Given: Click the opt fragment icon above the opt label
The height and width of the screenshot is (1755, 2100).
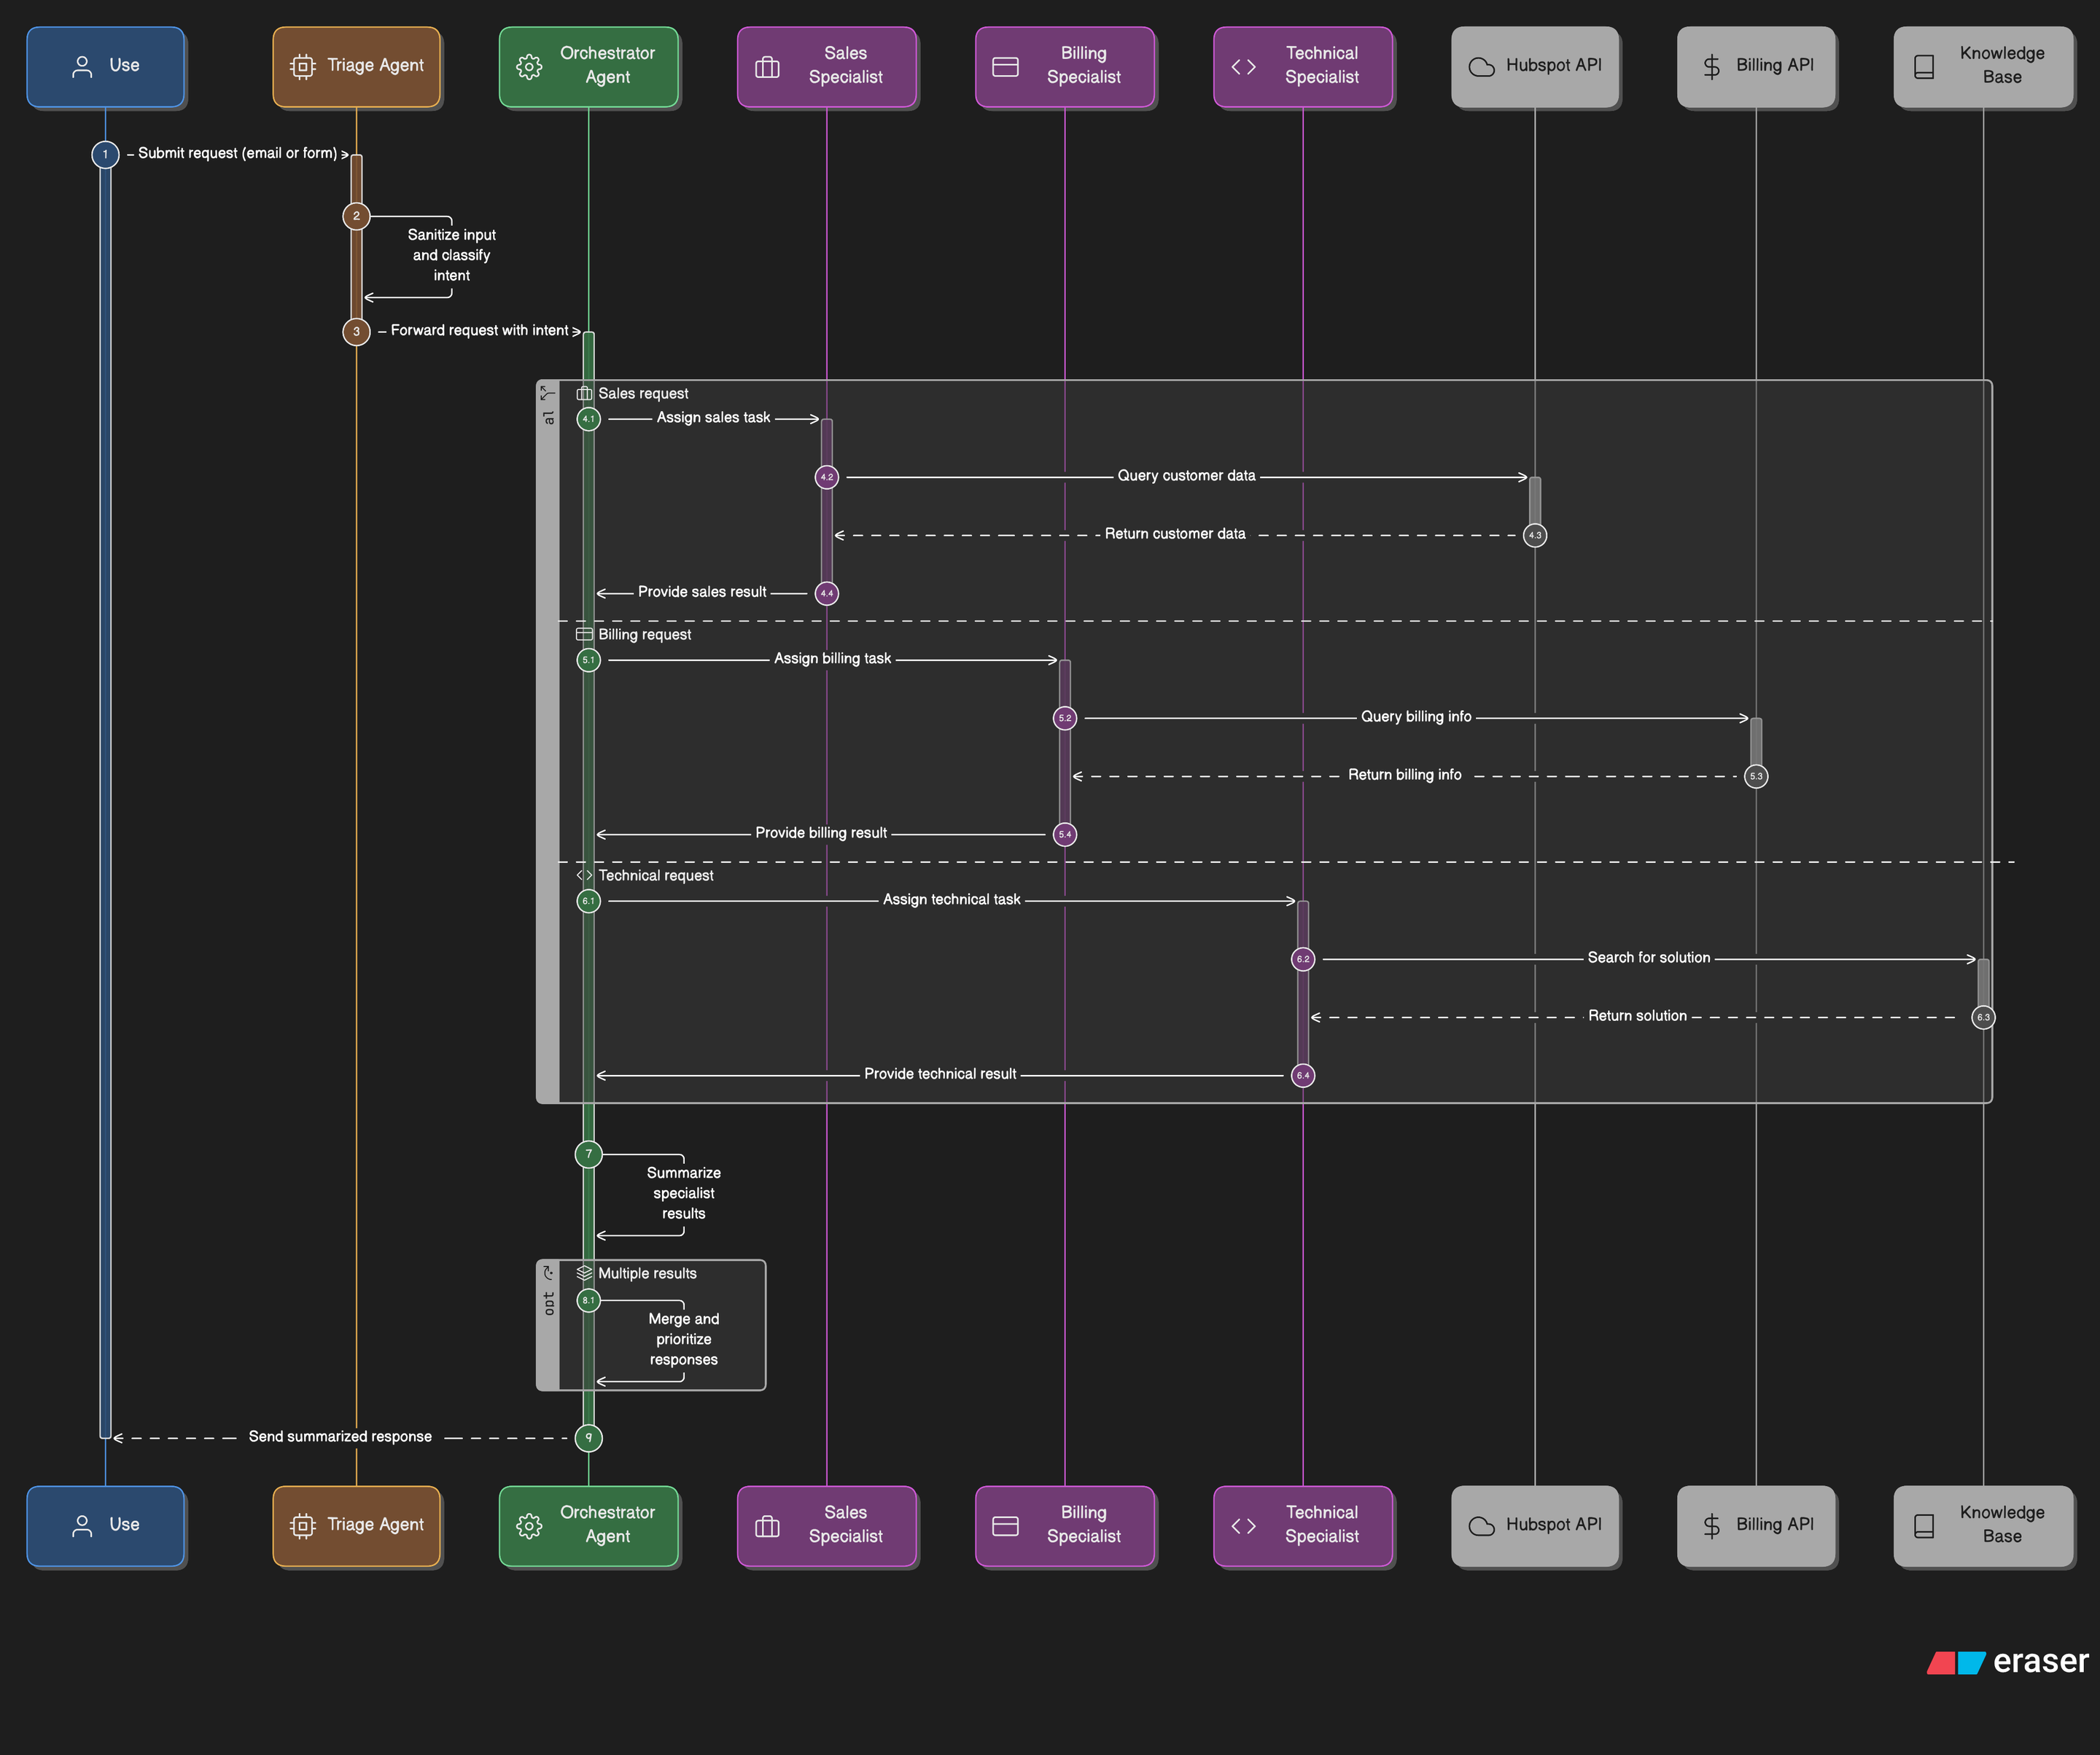Looking at the screenshot, I should pos(548,1273).
